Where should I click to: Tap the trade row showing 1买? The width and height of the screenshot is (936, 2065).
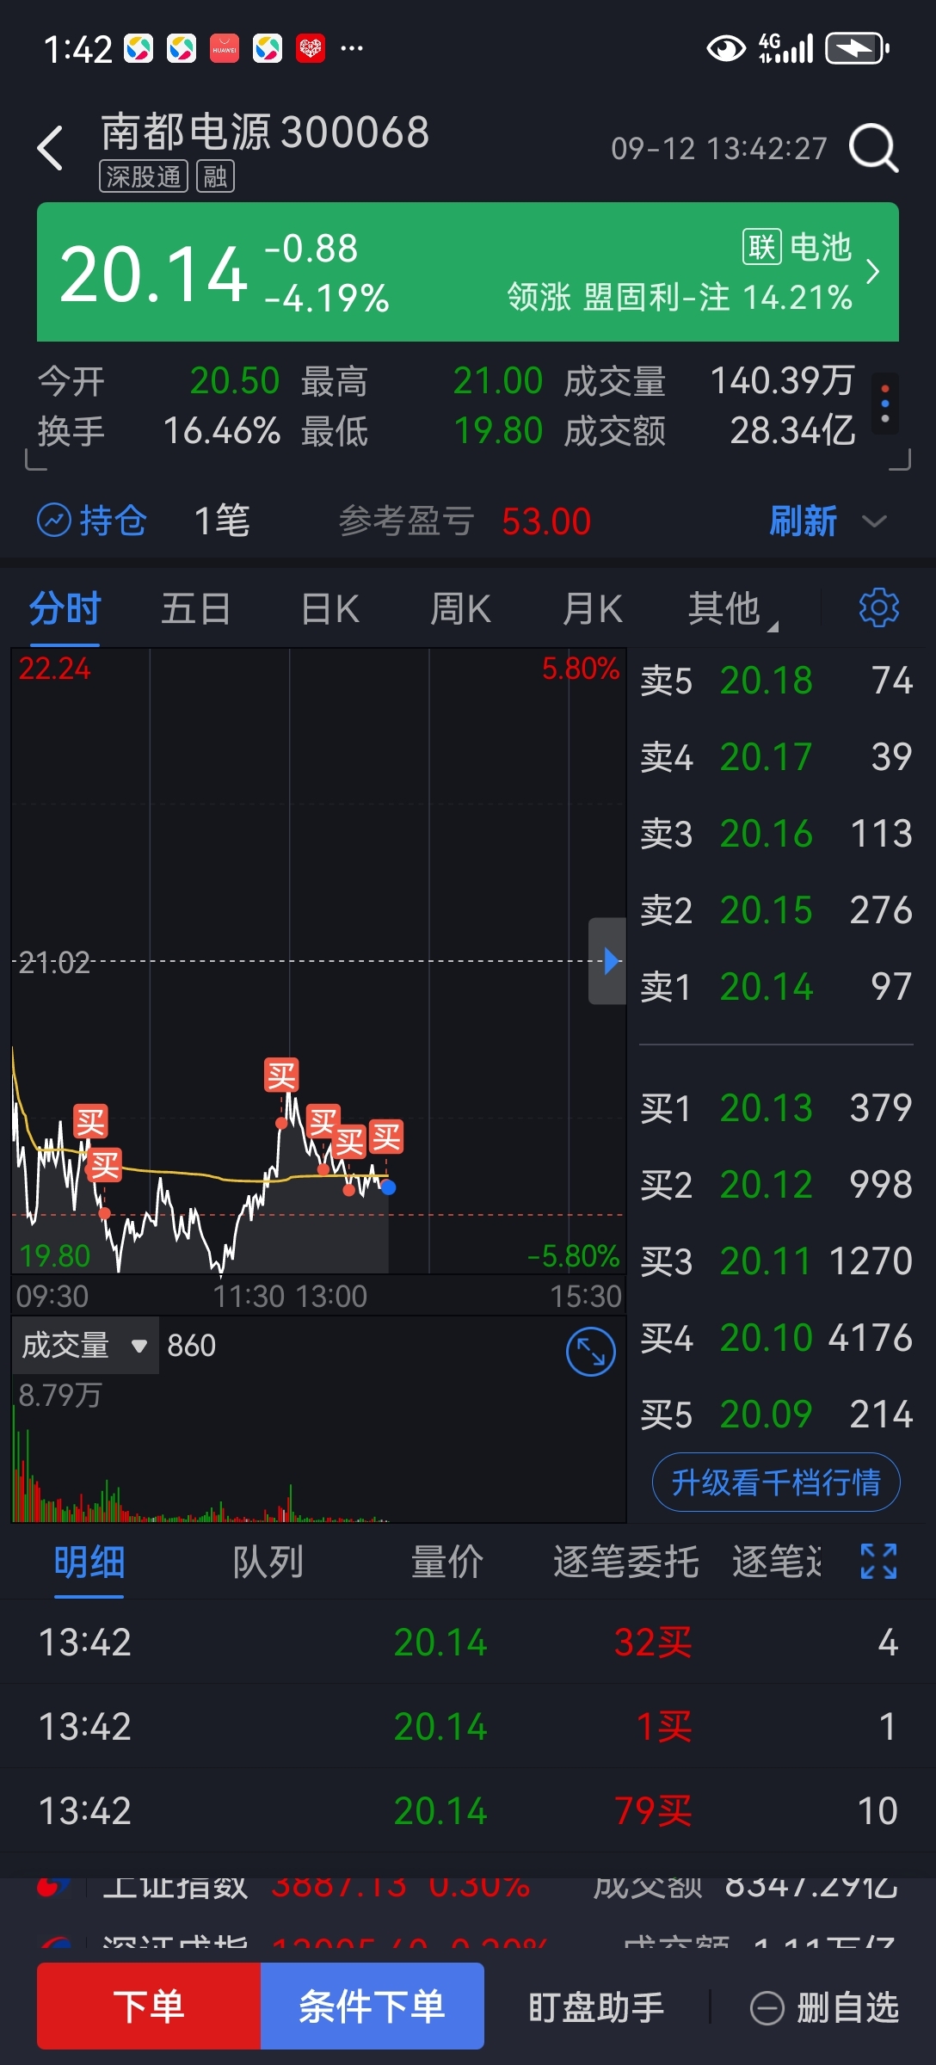(468, 1726)
